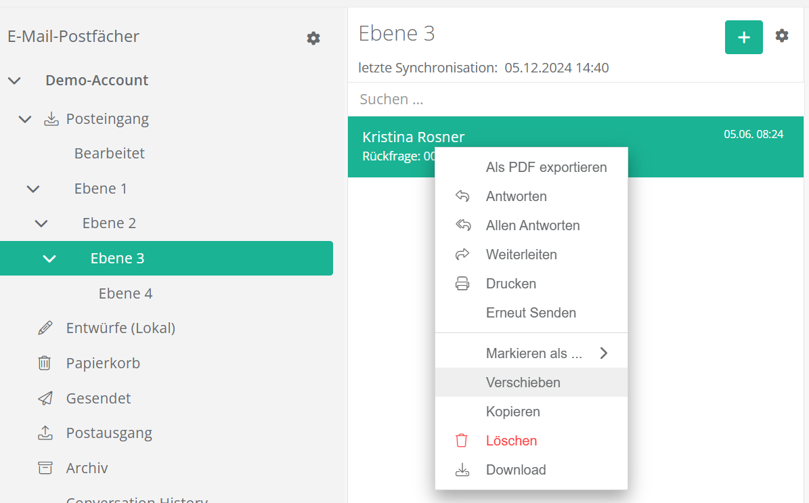Collapse the Posteingang folder chevron
The image size is (809, 503).
25,119
